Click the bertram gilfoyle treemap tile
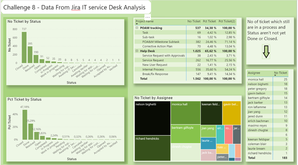The width and height of the screenshot is (298, 165). tap(185, 134)
